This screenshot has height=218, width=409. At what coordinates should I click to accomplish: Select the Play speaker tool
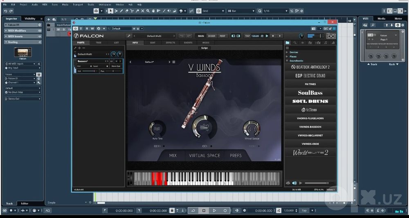point(169,11)
